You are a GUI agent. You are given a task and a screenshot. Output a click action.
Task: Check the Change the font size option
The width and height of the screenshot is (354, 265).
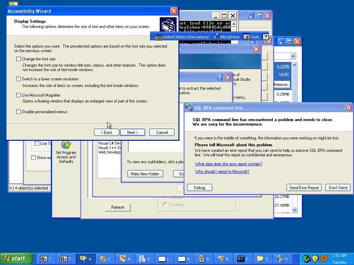[19, 59]
